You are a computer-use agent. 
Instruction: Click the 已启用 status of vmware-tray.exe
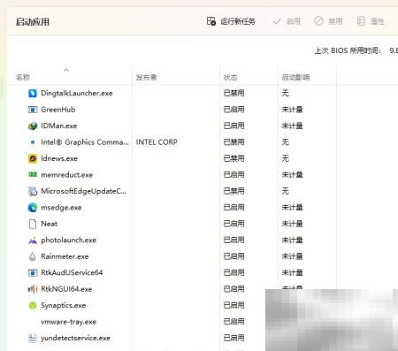[x=233, y=322]
